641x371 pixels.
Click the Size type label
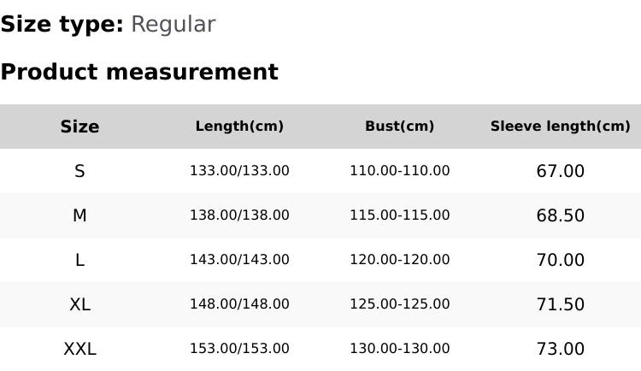click(62, 25)
